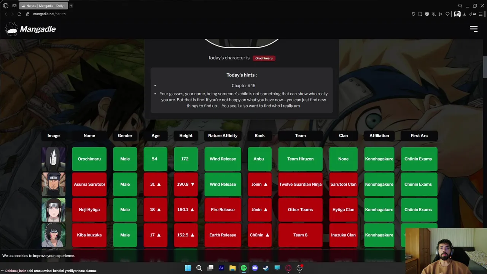Select the Neji Hyūga name cell
This screenshot has width=487, height=274.
pos(89,210)
